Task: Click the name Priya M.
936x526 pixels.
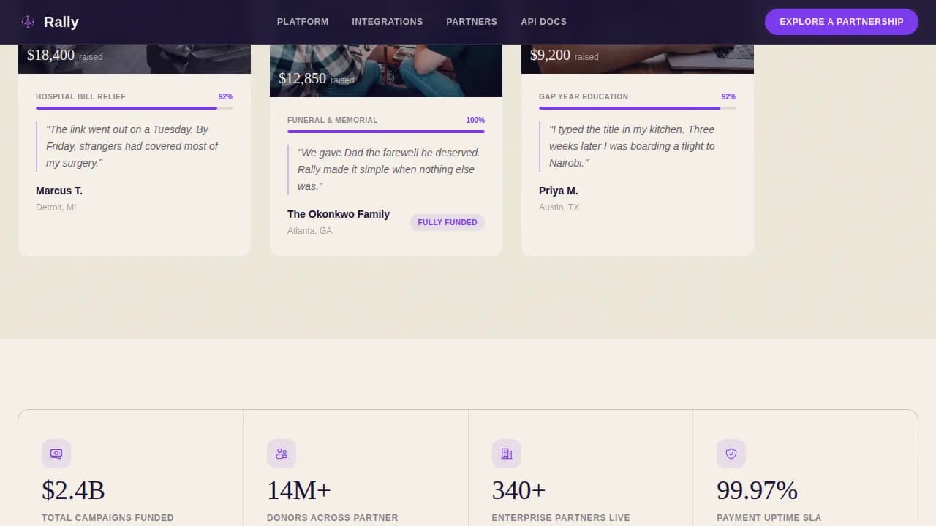Action: [x=559, y=191]
